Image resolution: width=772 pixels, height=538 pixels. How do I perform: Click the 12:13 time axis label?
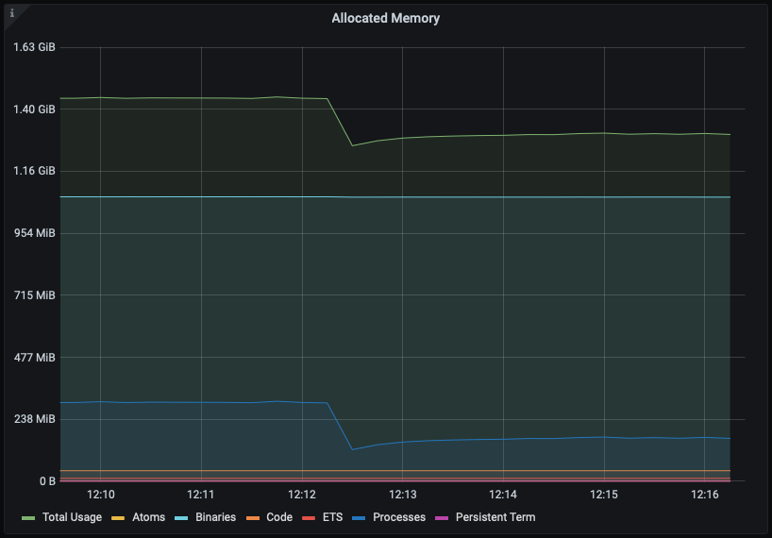403,495
